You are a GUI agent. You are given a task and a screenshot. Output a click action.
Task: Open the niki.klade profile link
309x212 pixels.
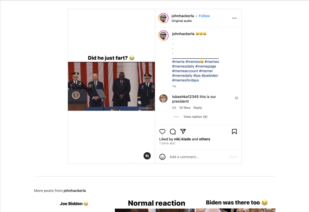coord(182,139)
